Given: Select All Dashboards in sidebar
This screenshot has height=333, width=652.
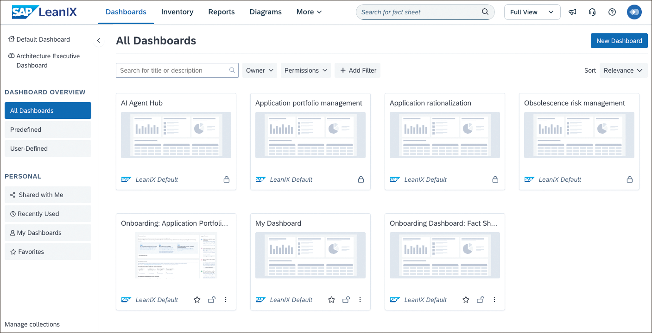Looking at the screenshot, I should (x=48, y=111).
